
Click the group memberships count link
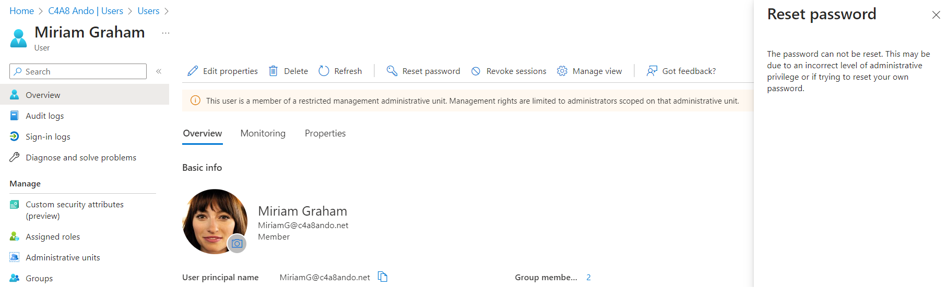tap(588, 277)
